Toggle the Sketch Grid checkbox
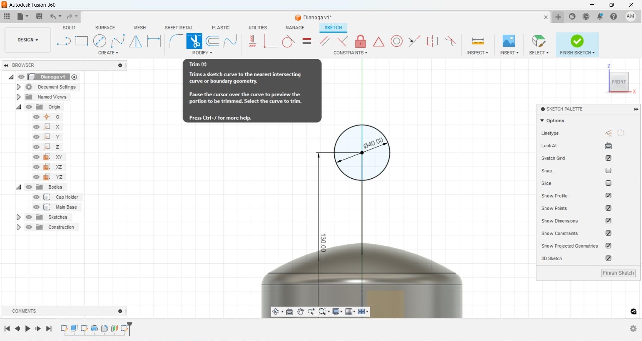The width and height of the screenshot is (642, 341). click(608, 158)
